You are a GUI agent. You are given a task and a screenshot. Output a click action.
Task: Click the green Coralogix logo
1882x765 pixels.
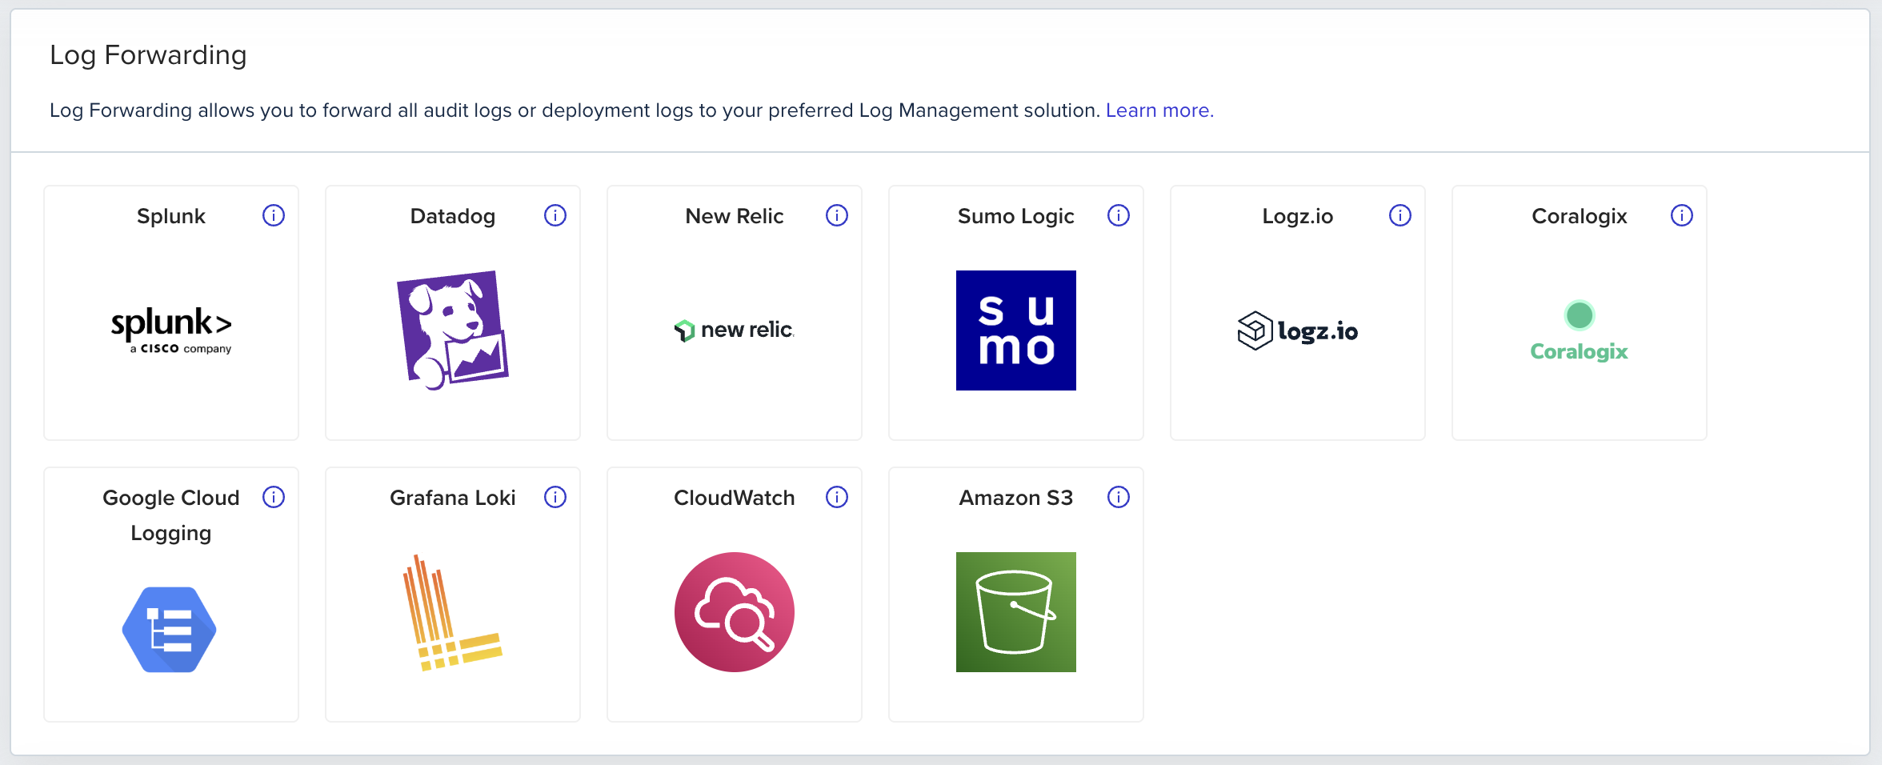(x=1580, y=330)
